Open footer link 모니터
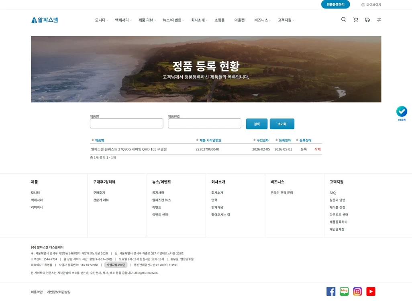 click(35, 193)
